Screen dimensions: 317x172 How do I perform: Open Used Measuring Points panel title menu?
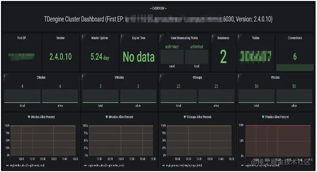coord(184,38)
